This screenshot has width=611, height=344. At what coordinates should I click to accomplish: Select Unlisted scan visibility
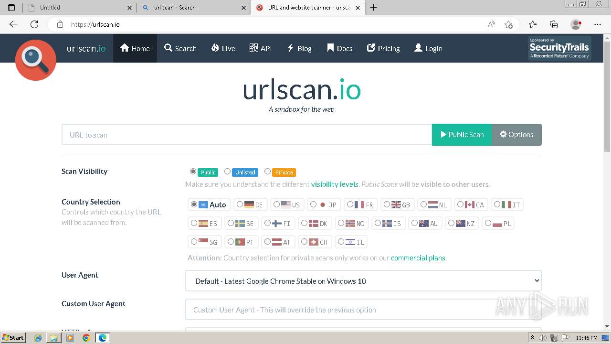coord(228,172)
